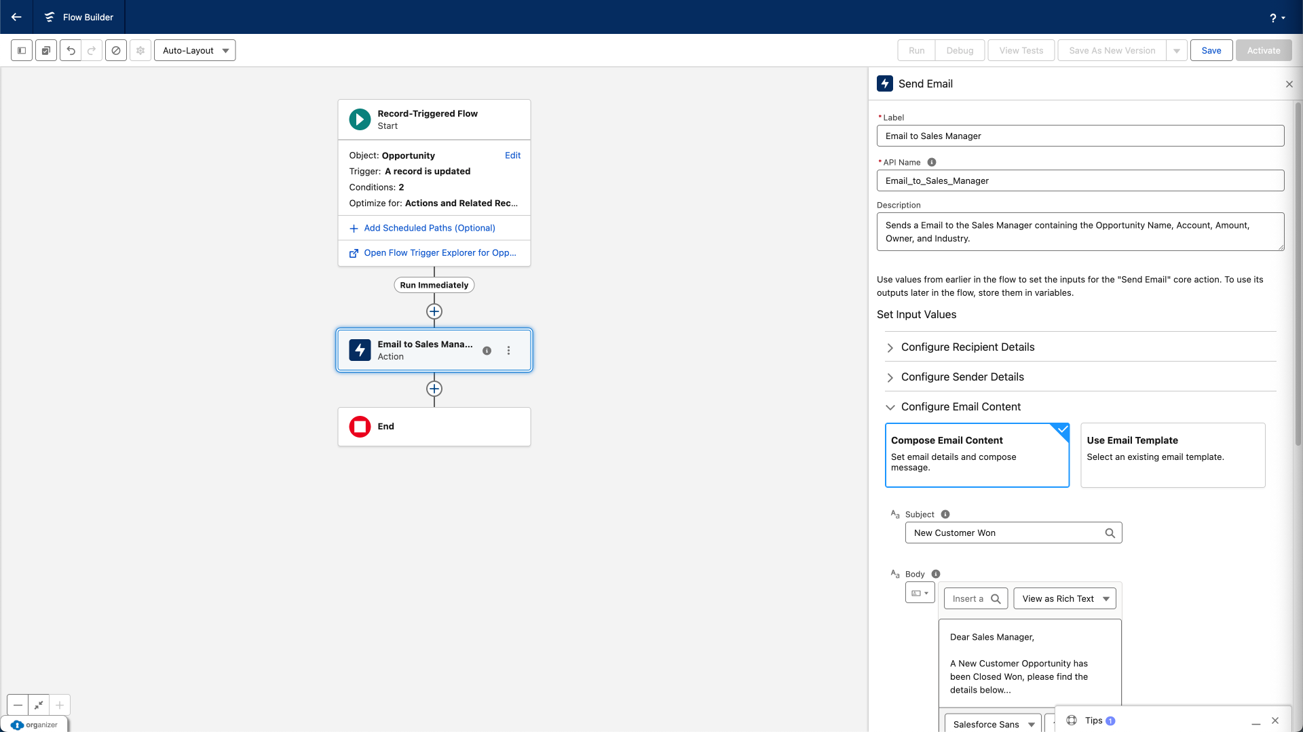Click the zoom out canvas button
The height and width of the screenshot is (732, 1303).
click(18, 705)
